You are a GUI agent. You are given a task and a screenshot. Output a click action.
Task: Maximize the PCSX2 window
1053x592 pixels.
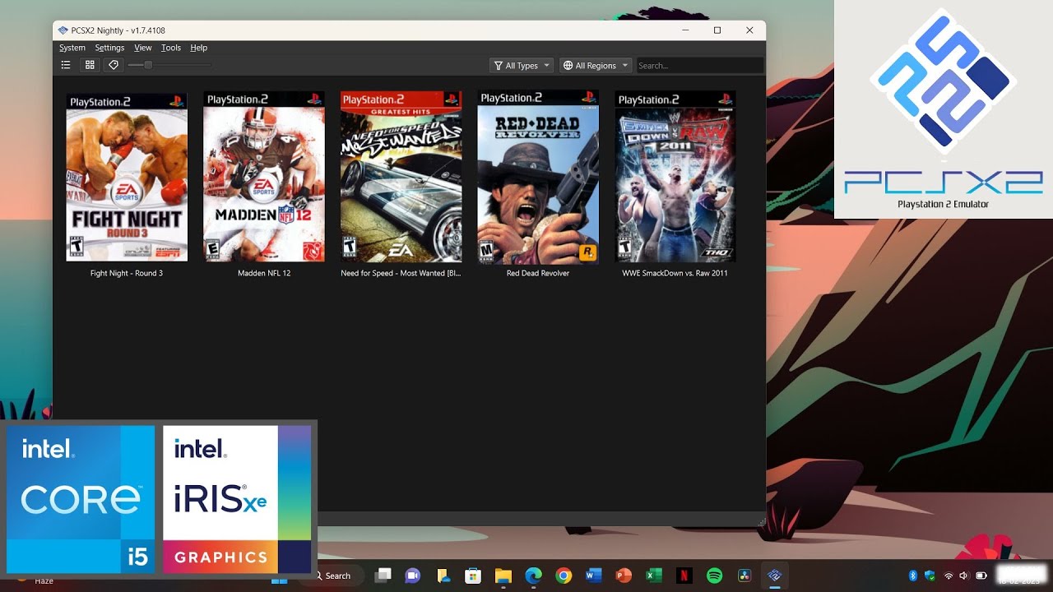click(717, 30)
